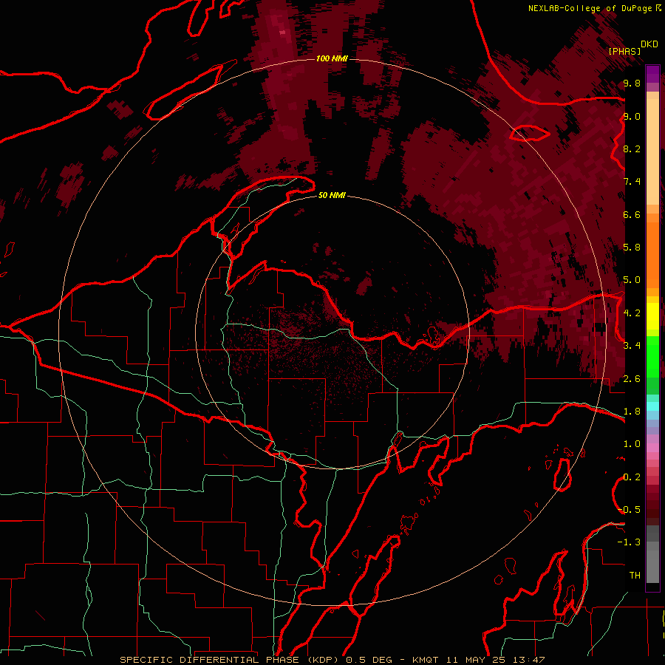The height and width of the screenshot is (665, 665).
Task: Click the 5.8 legend value
Action: [x=632, y=248]
